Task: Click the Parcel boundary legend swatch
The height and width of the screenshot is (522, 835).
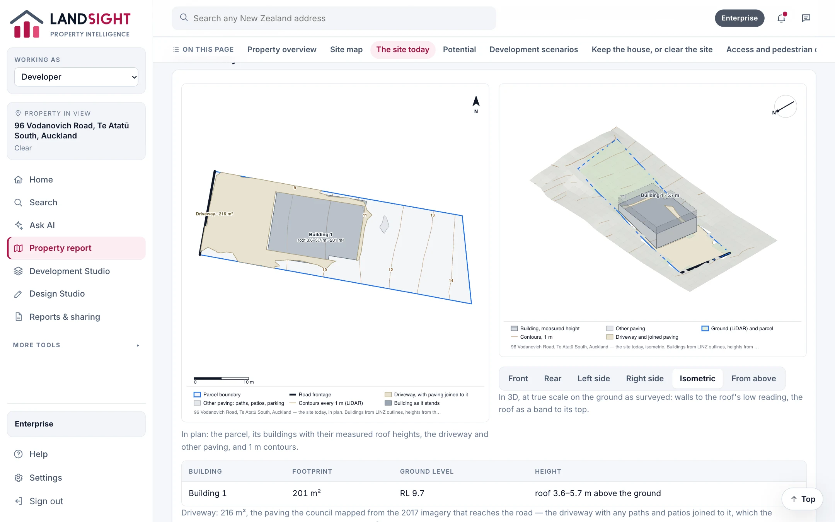Action: [x=197, y=394]
